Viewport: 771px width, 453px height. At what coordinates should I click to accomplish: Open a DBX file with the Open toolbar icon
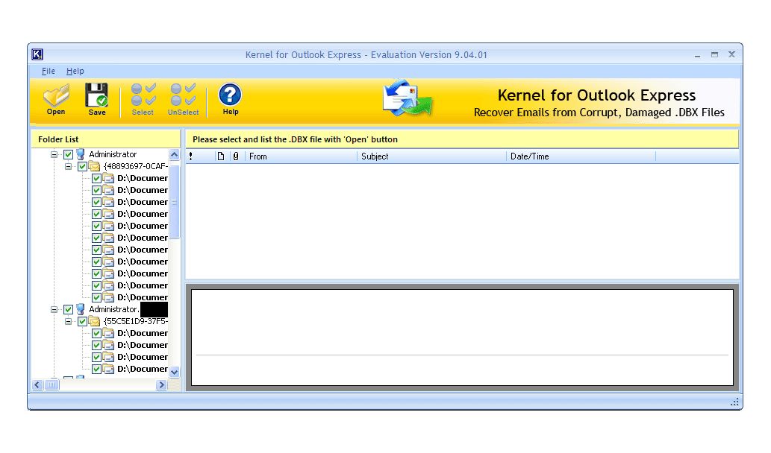tap(56, 98)
